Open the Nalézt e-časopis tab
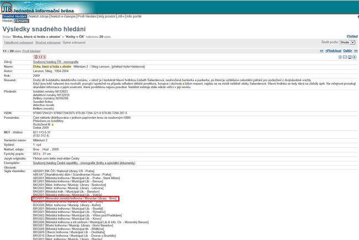This screenshot has width=359, height=240. pyautogui.click(x=63, y=17)
